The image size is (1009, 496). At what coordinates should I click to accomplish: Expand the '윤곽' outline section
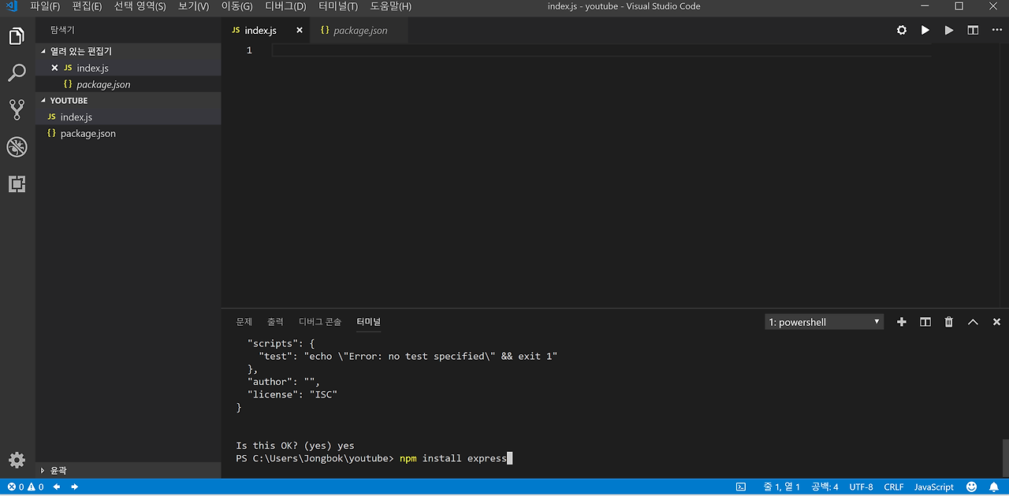[x=128, y=470]
